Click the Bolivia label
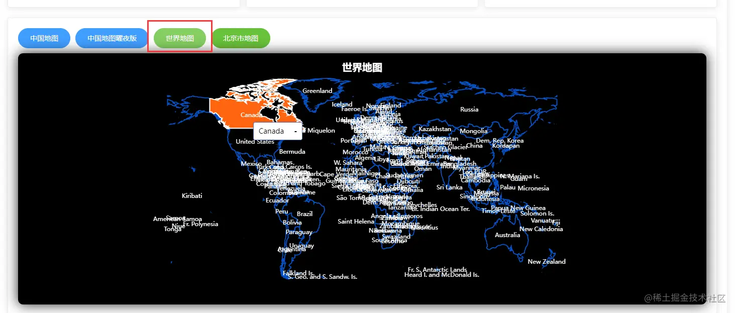This screenshot has height=313, width=735. [292, 223]
